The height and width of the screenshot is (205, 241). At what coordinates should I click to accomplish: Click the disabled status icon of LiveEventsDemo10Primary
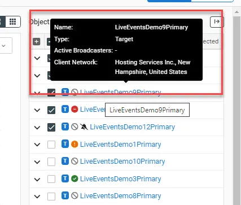click(x=75, y=162)
